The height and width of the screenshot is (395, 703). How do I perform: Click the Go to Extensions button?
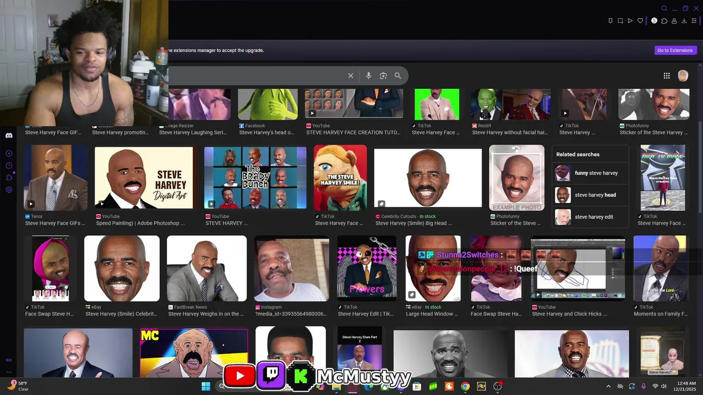pos(675,50)
